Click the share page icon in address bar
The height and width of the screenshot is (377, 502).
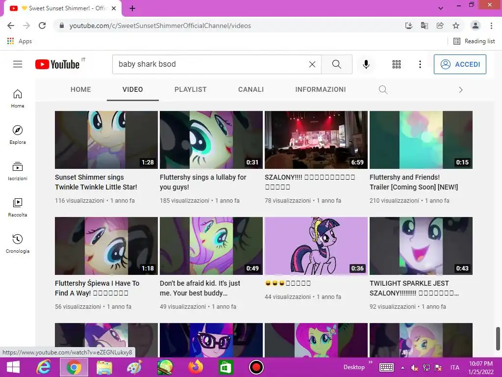pyautogui.click(x=440, y=26)
